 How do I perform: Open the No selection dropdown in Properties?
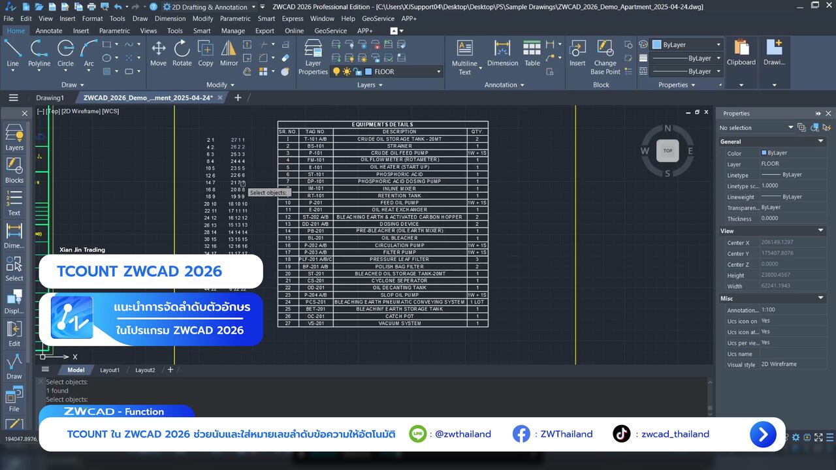(790, 128)
